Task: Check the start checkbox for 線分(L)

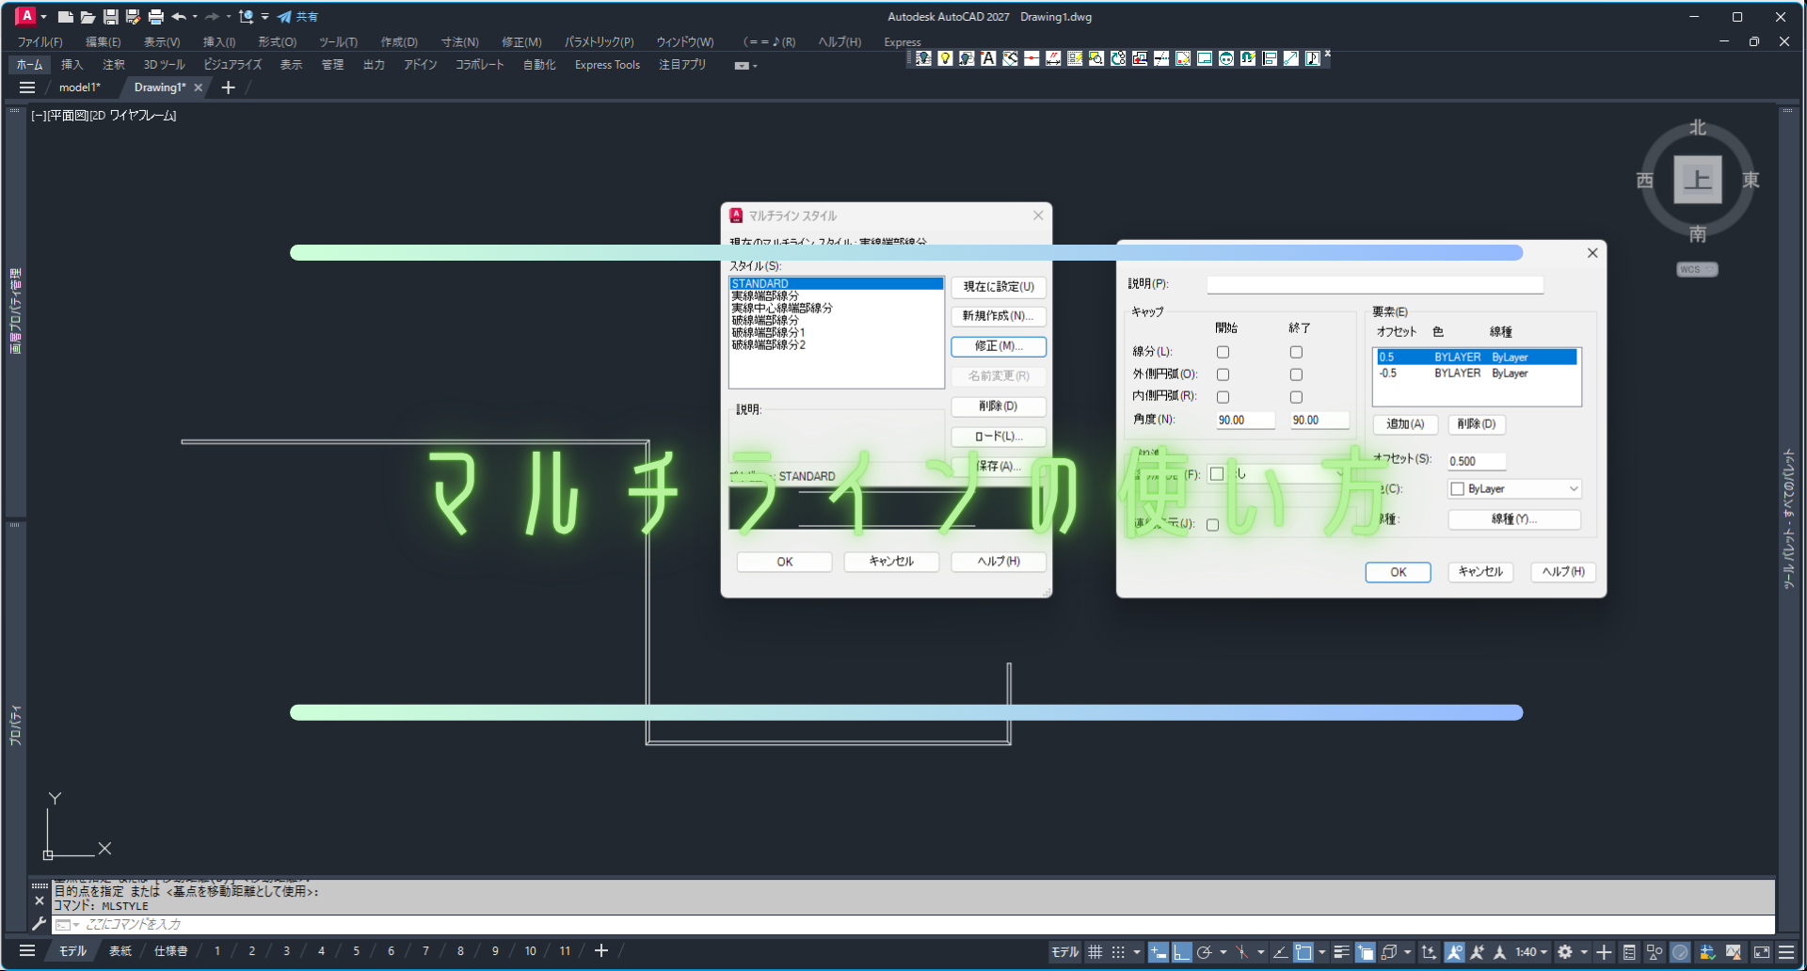Action: coord(1223,352)
